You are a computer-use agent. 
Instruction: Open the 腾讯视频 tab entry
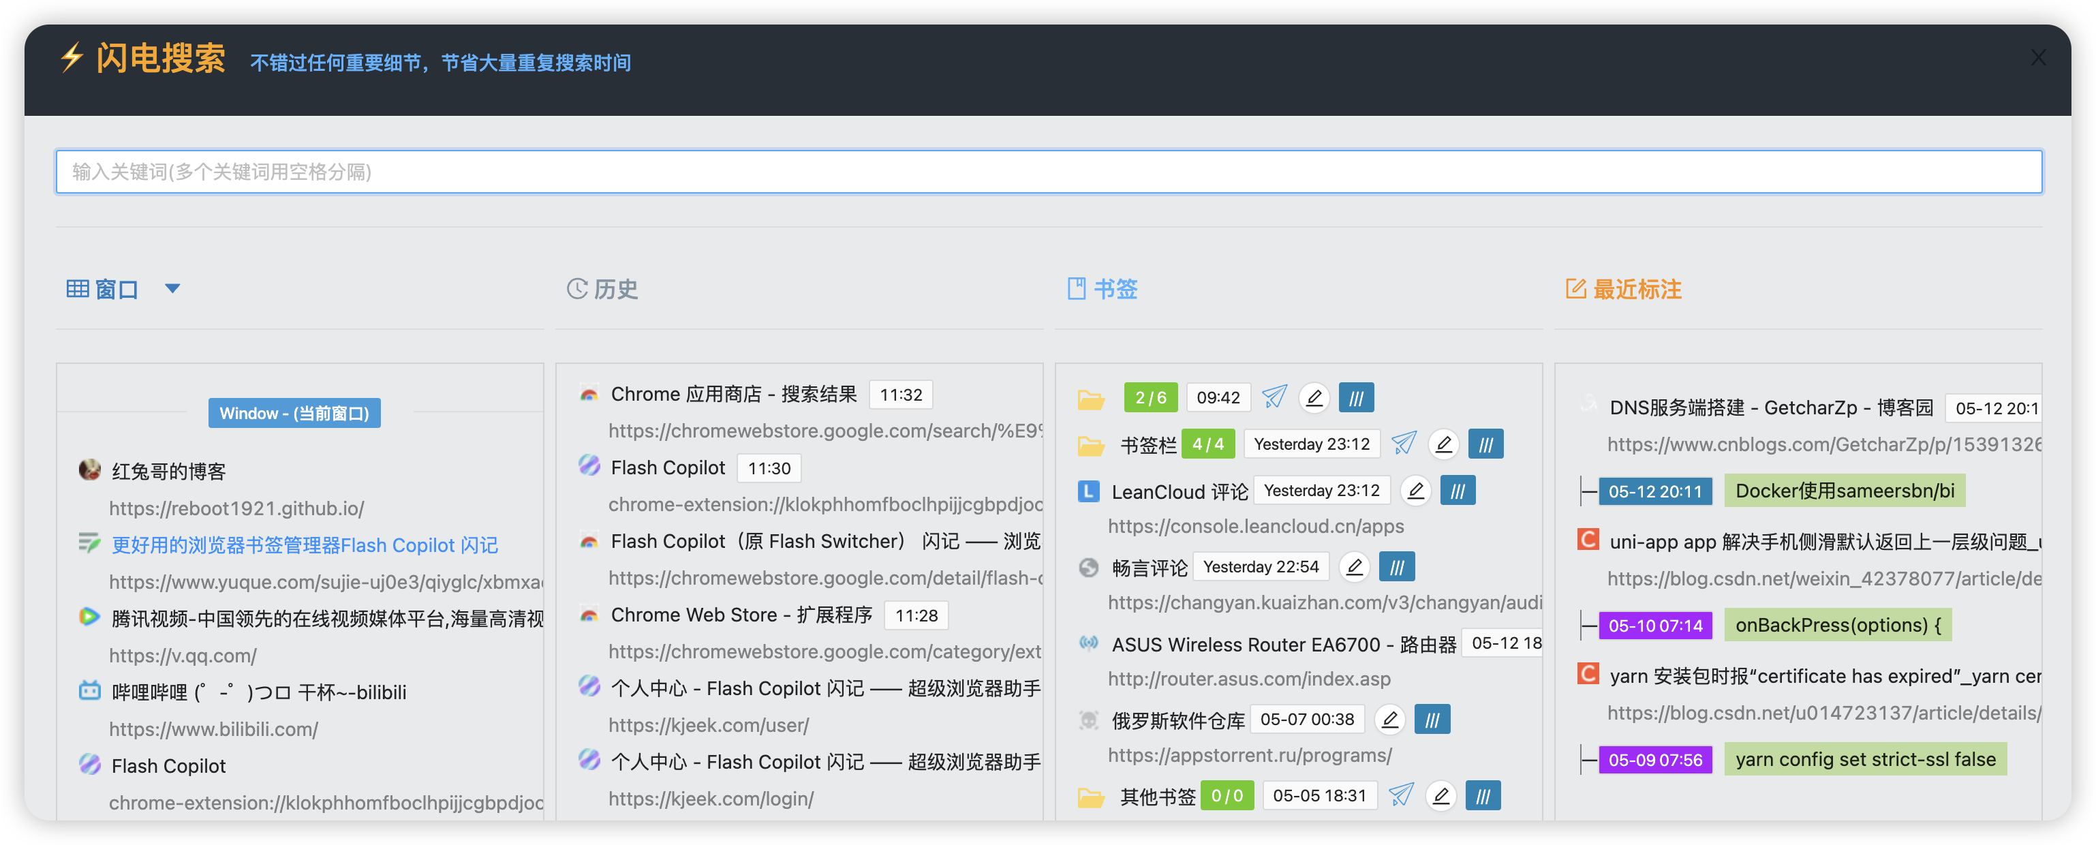tap(327, 619)
